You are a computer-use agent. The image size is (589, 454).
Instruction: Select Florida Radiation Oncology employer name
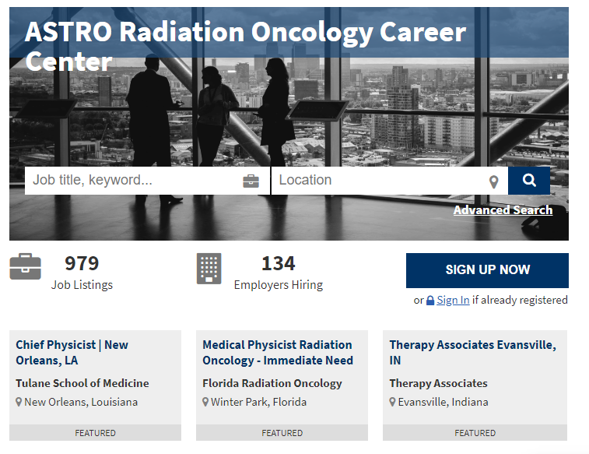[272, 383]
